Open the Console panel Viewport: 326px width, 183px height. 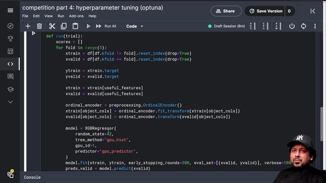click(32, 177)
